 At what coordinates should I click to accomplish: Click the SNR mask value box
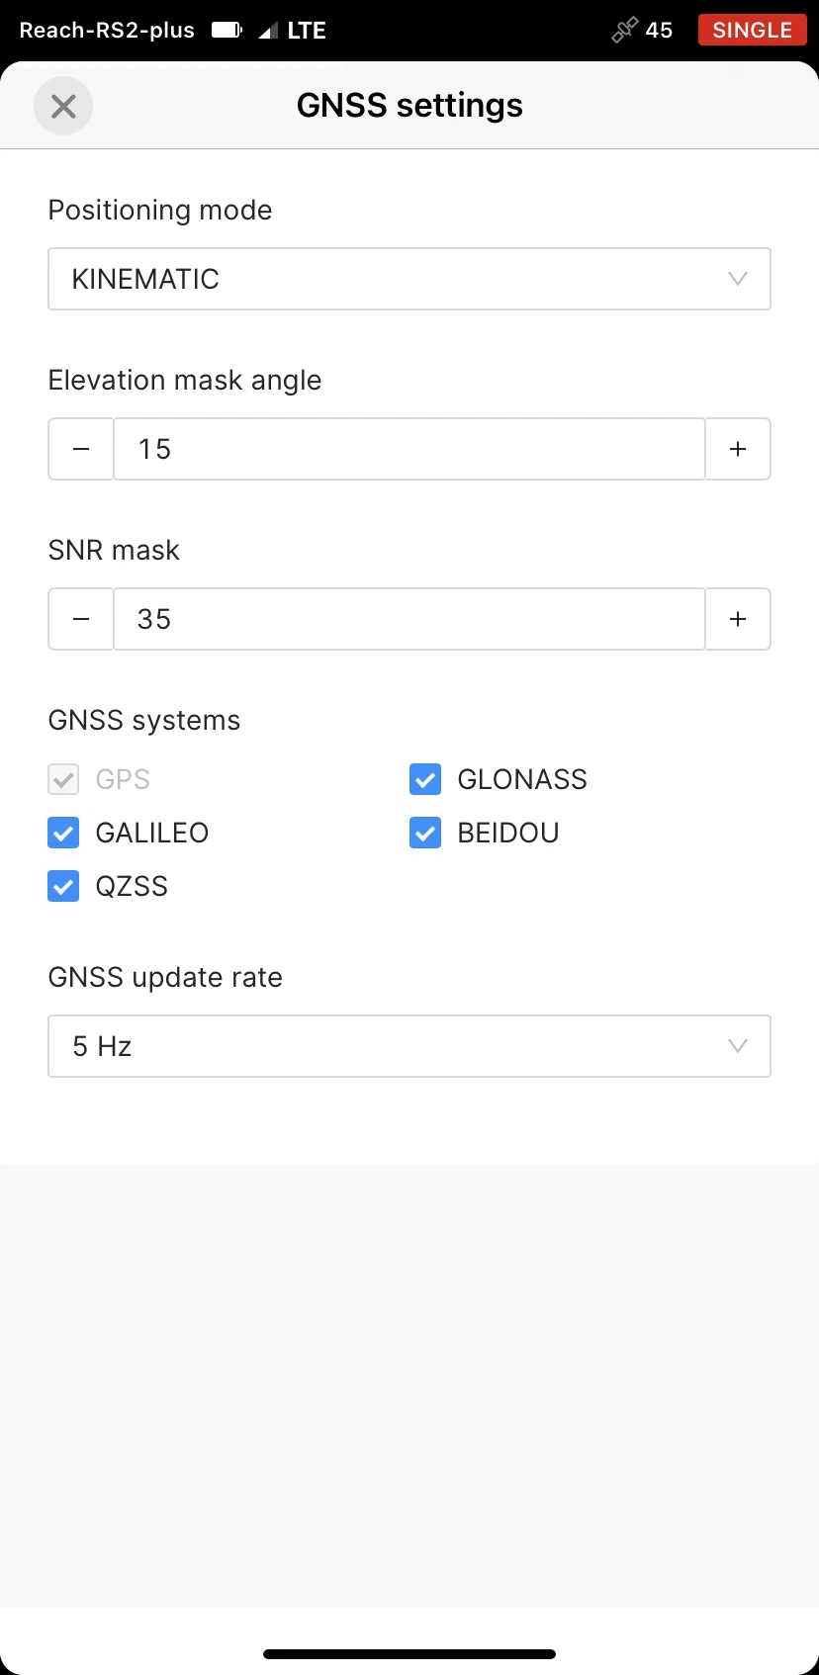(409, 619)
